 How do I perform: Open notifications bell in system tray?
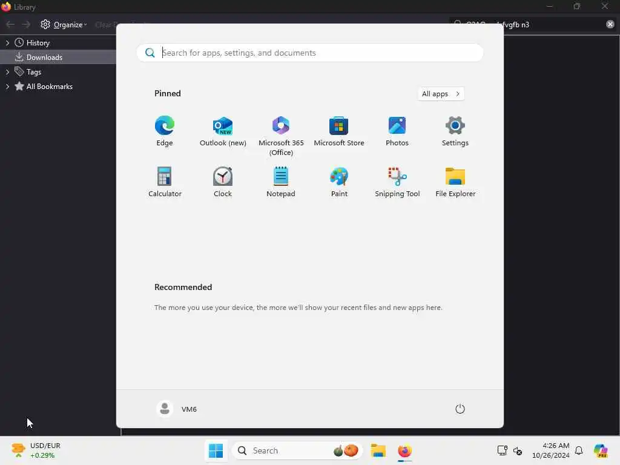tap(579, 450)
